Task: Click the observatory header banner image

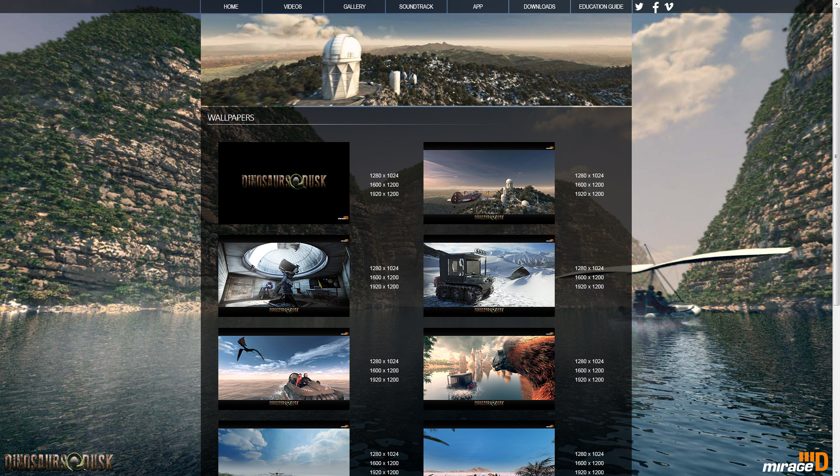Action: click(x=416, y=60)
